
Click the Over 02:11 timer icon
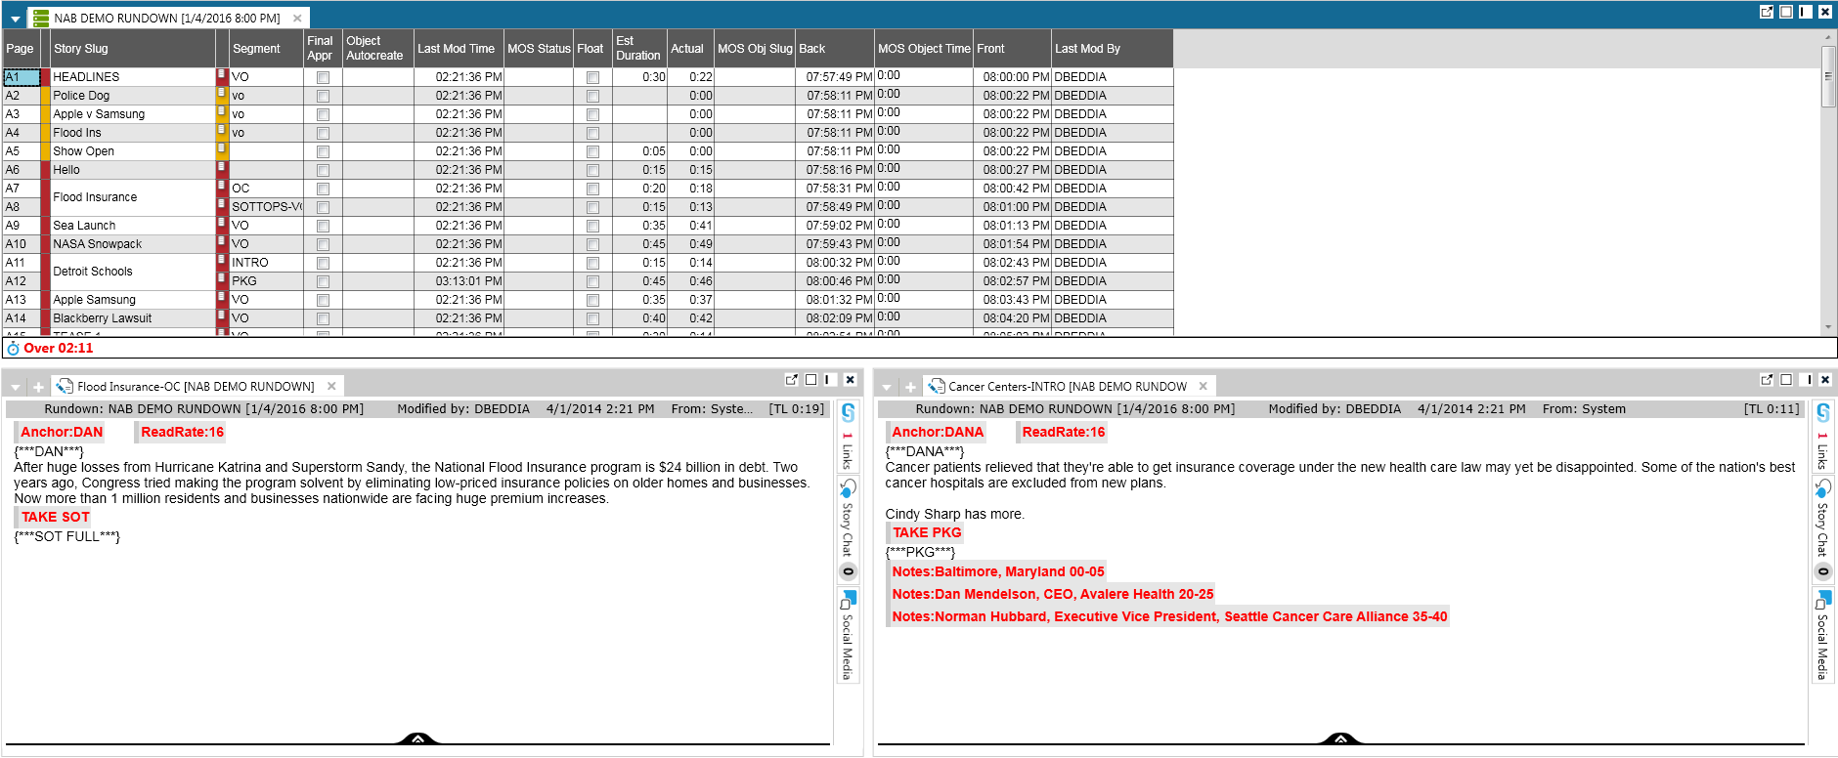coord(13,349)
